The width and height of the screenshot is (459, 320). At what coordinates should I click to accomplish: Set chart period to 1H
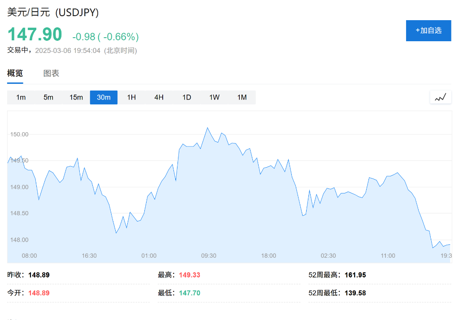(131, 97)
